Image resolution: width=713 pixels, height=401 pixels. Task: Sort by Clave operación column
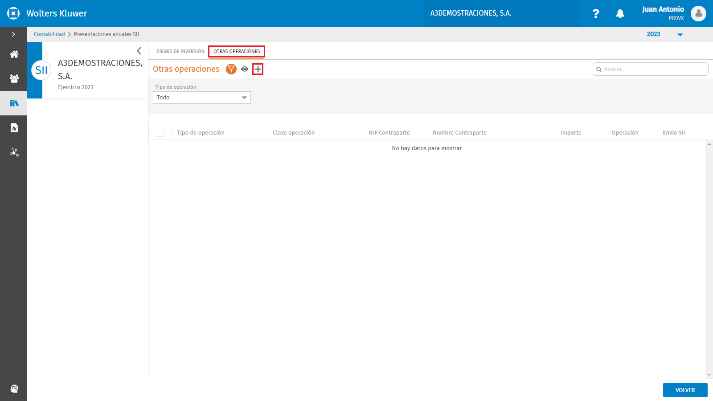(294, 133)
